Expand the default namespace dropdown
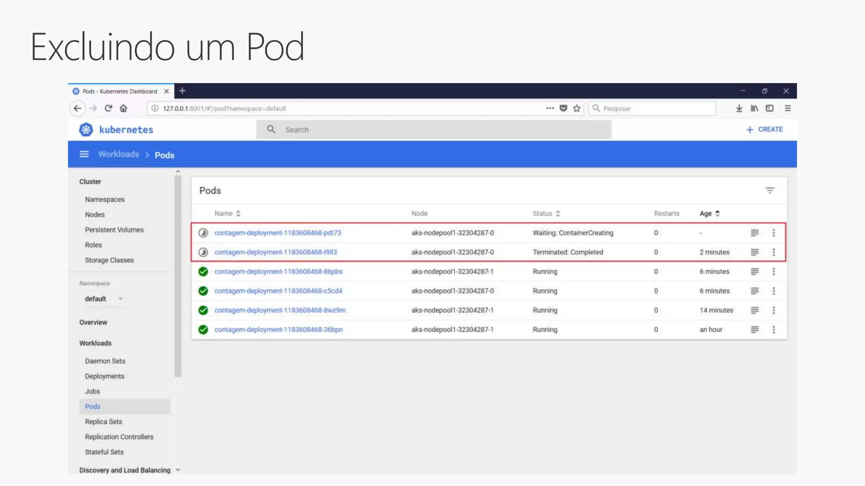The width and height of the screenshot is (865, 486). click(x=120, y=299)
